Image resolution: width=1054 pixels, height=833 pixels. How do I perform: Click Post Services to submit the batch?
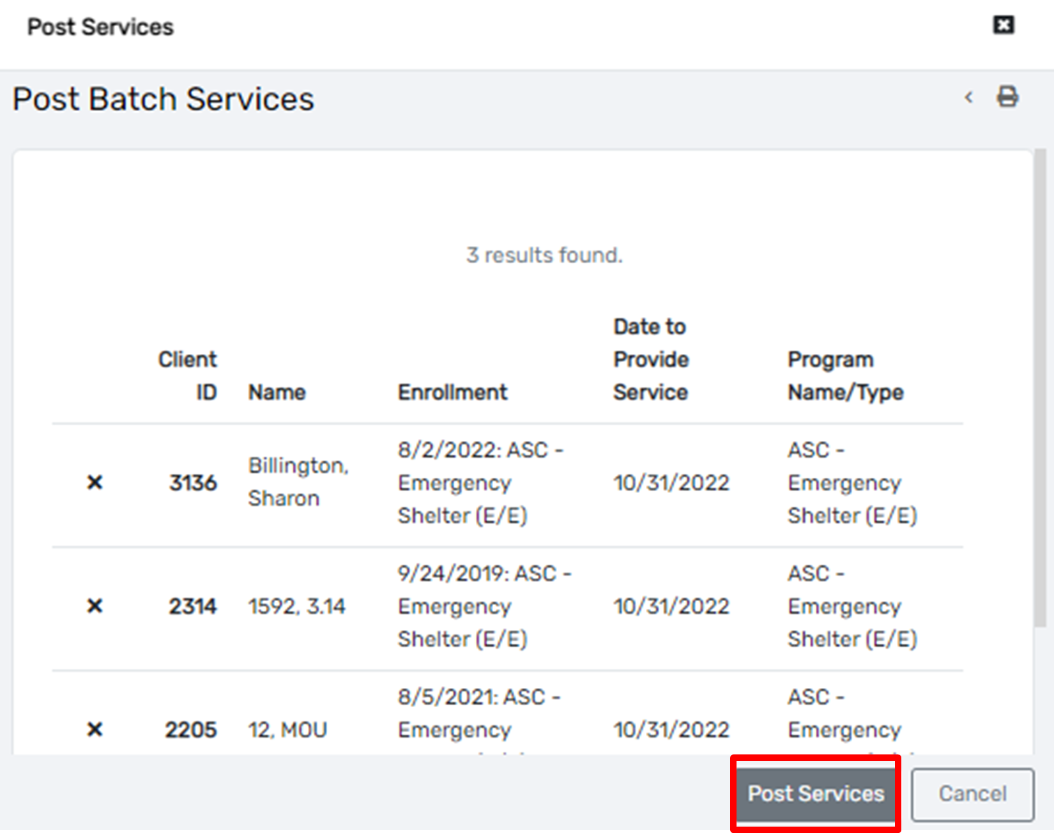click(815, 793)
